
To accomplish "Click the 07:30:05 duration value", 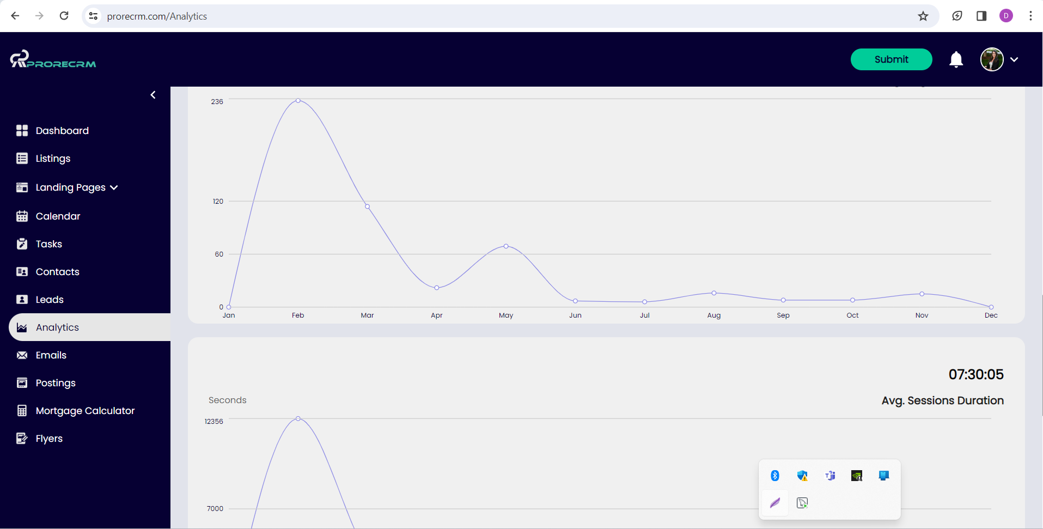I will pos(976,374).
